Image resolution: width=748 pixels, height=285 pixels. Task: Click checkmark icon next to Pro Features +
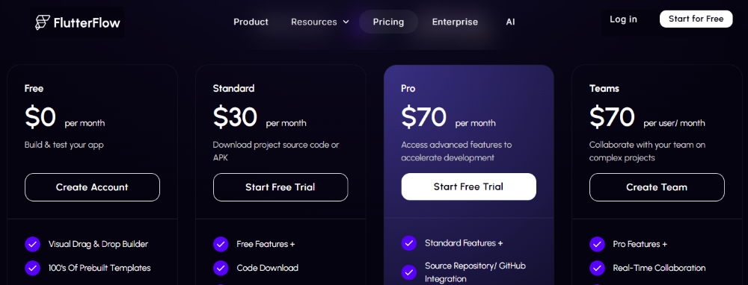click(597, 244)
